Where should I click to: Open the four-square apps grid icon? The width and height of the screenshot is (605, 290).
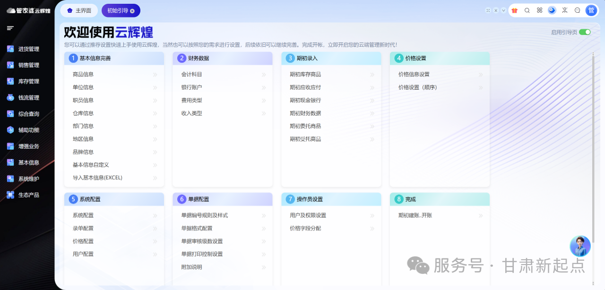tap(539, 10)
